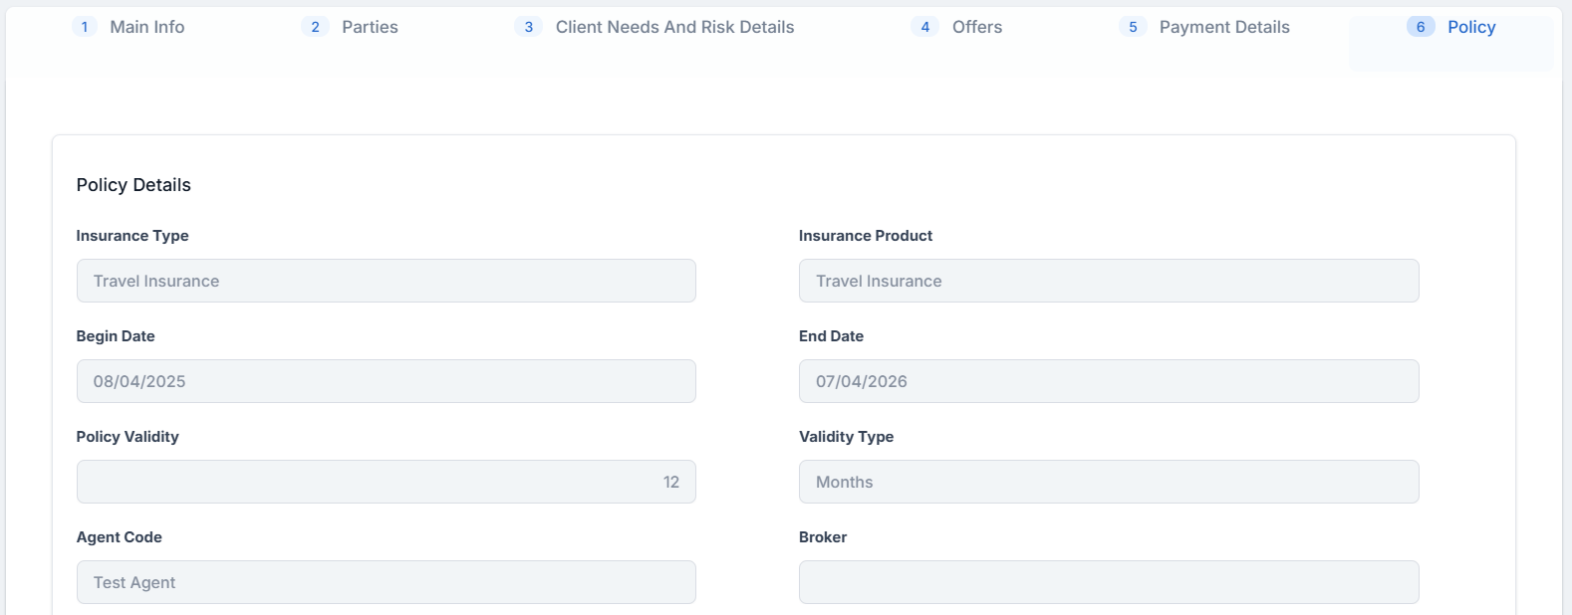This screenshot has height=615, width=1572.
Task: Click the step 4 number badge
Action: (x=925, y=27)
